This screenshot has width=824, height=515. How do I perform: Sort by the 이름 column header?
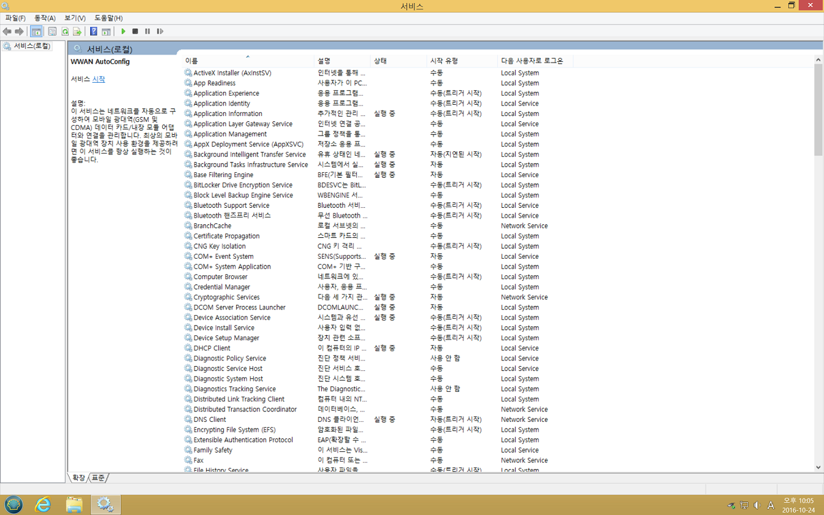click(x=248, y=61)
